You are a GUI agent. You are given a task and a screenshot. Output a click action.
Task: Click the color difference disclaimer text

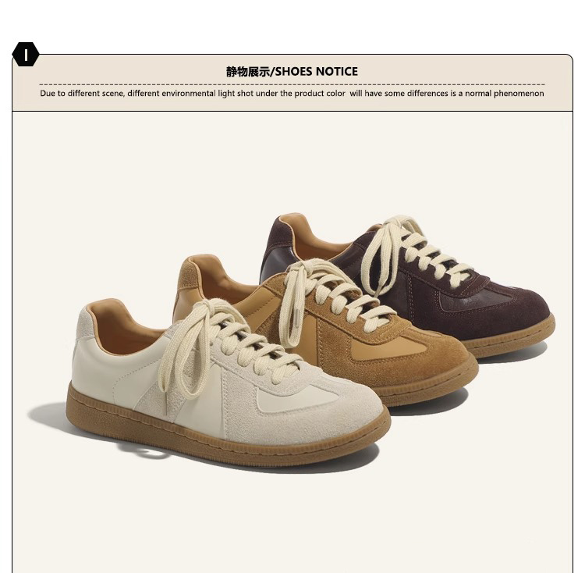[292, 94]
